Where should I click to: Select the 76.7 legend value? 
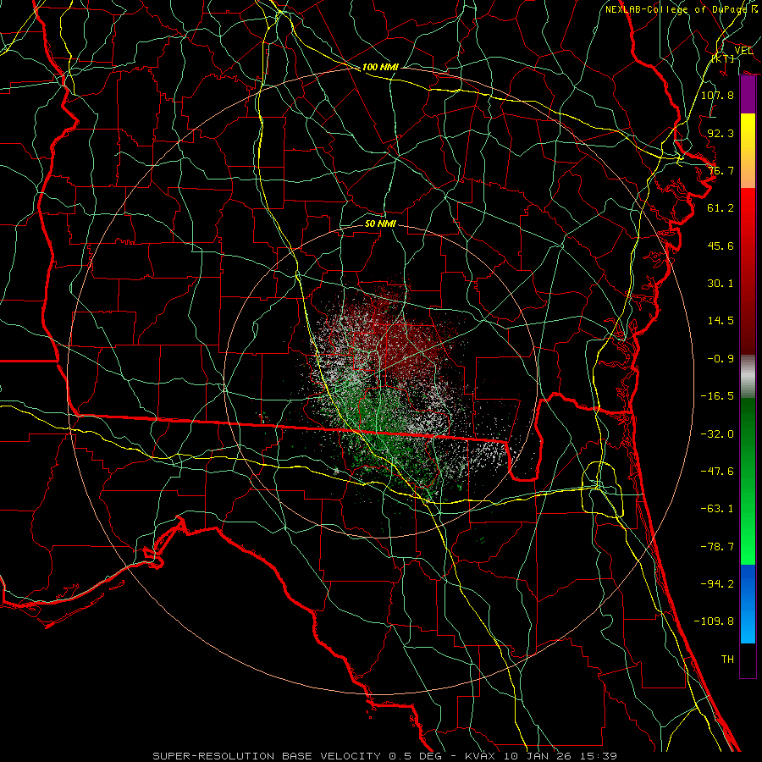pos(721,170)
